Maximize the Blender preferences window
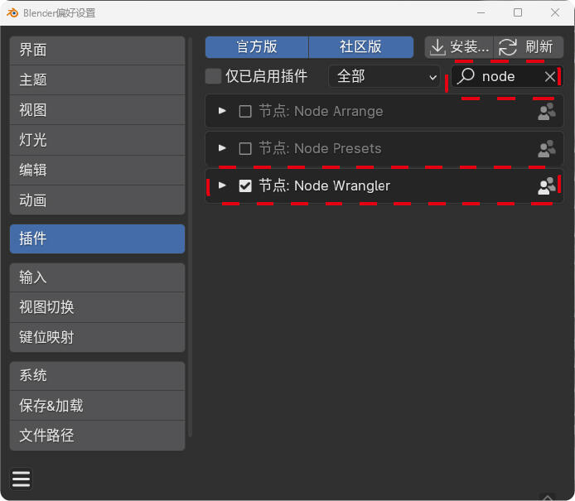The image size is (575, 501). coord(518,12)
